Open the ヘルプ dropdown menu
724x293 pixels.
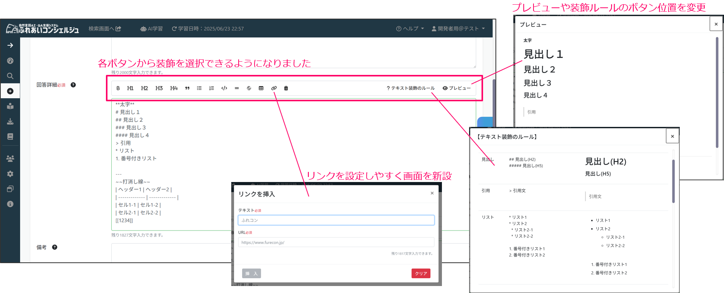tap(410, 29)
